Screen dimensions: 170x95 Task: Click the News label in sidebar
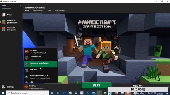coord(9,15)
